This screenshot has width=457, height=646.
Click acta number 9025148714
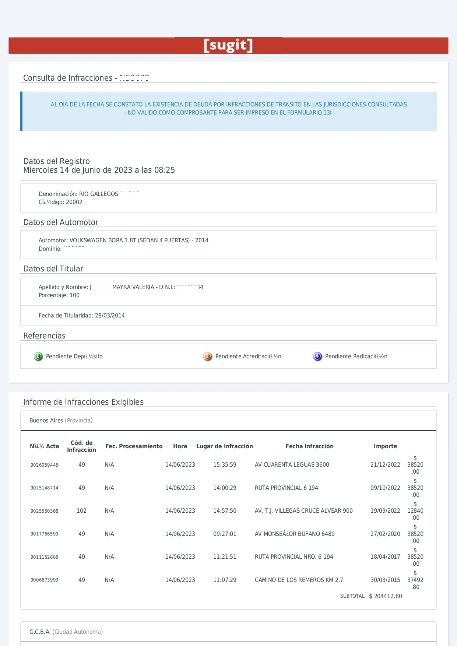[x=44, y=488]
